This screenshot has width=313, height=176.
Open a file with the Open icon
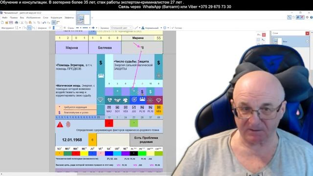click(6, 22)
